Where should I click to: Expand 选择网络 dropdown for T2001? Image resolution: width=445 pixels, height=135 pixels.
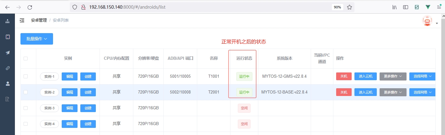point(422,92)
